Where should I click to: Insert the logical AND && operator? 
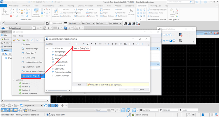125,44
